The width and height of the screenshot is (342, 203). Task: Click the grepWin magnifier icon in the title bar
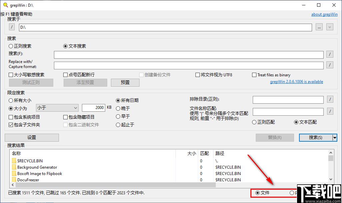[x=5, y=5]
